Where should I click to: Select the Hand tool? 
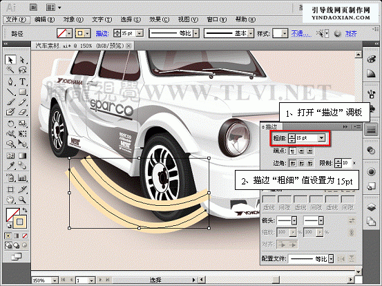point(10,200)
